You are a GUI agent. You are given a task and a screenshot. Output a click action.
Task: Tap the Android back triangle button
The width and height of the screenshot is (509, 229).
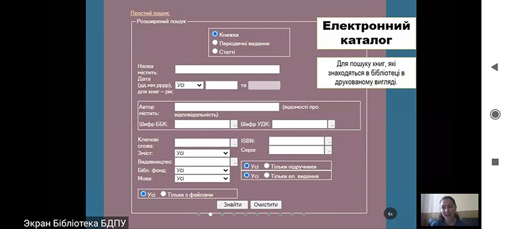pos(494,67)
